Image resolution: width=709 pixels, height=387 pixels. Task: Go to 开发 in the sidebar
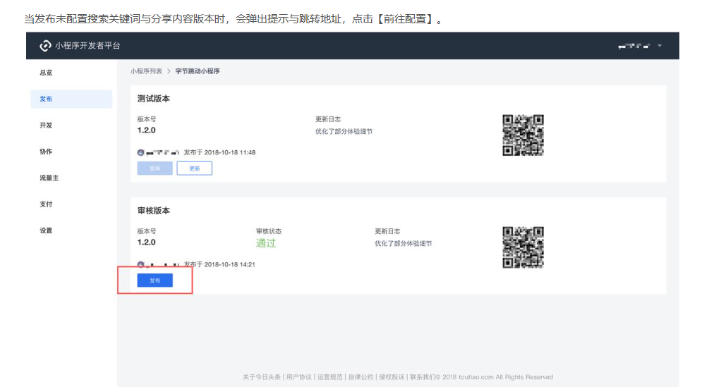(x=46, y=125)
